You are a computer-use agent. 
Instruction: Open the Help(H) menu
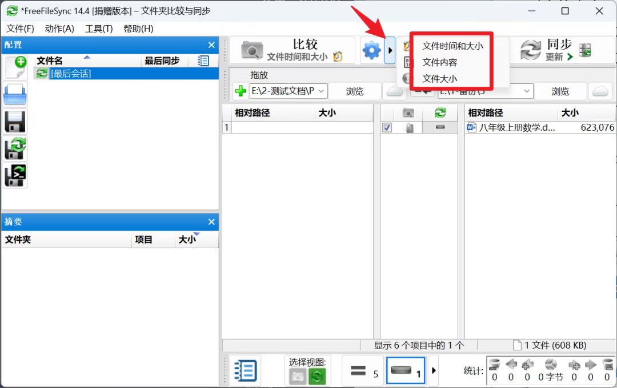coord(138,29)
